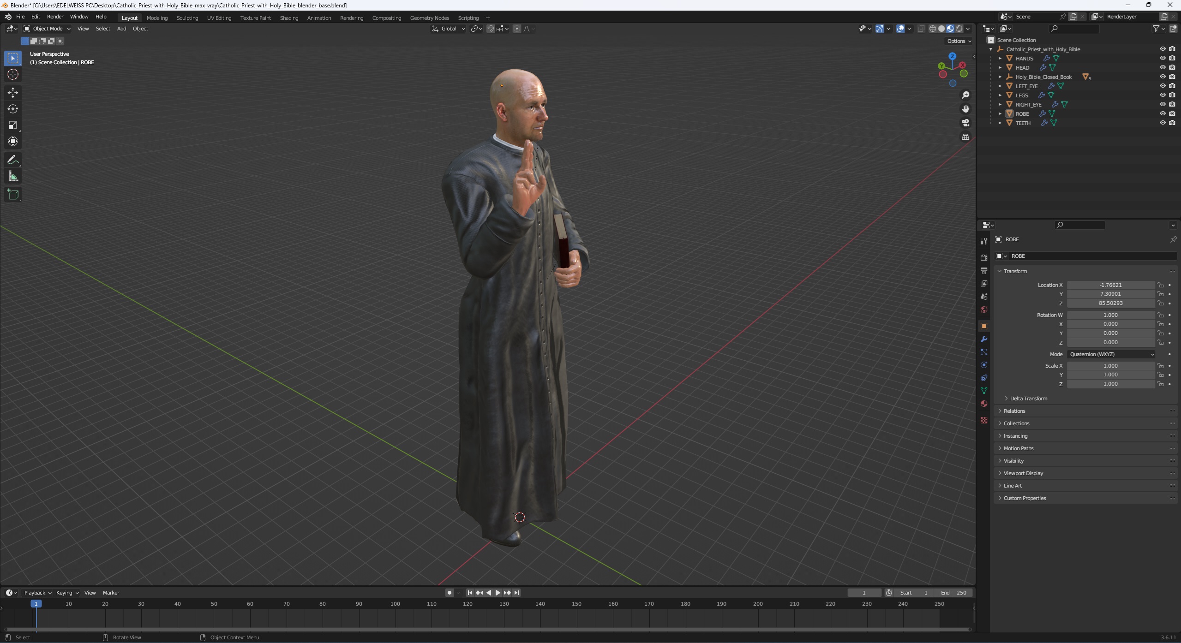Open the World properties tab
The width and height of the screenshot is (1181, 643).
point(984,309)
